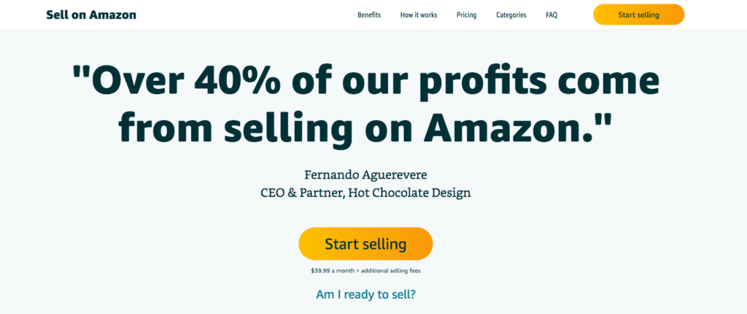Click the additional selling fees text
747x314 pixels.
click(x=393, y=271)
